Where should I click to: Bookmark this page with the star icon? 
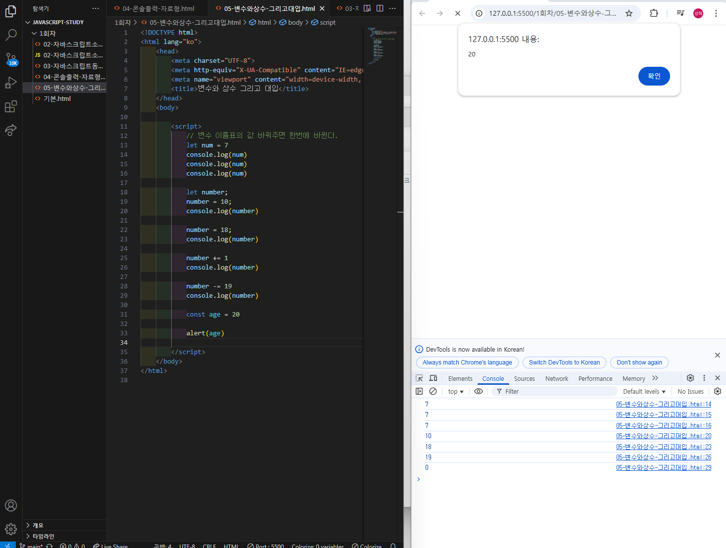coord(629,13)
